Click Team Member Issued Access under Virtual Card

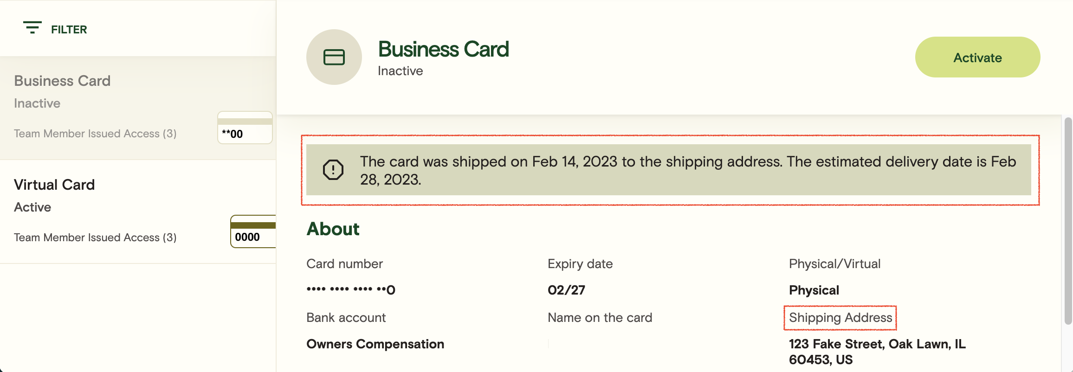click(x=95, y=237)
